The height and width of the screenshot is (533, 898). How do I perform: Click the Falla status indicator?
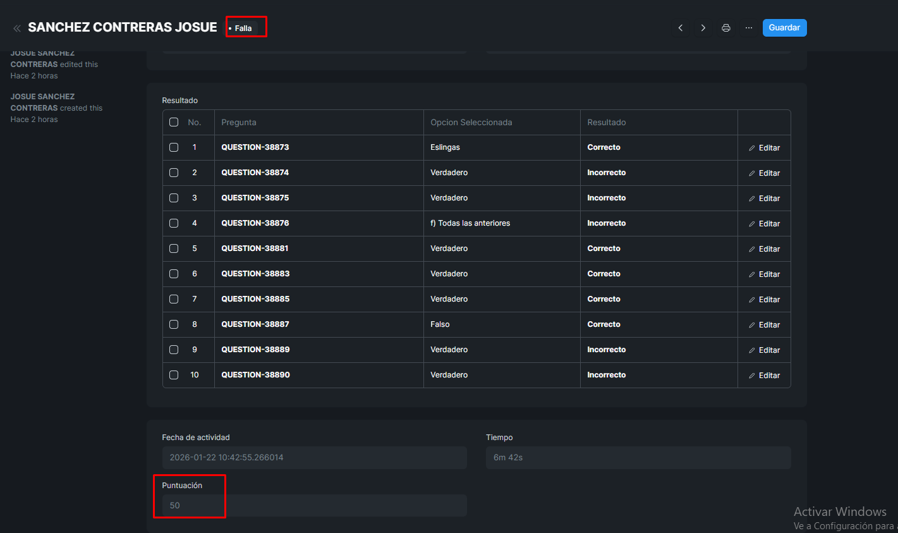pyautogui.click(x=243, y=28)
